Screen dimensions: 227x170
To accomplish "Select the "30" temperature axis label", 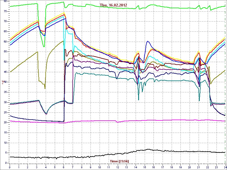I will coord(5,103).
